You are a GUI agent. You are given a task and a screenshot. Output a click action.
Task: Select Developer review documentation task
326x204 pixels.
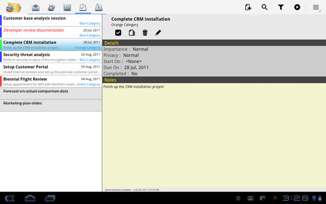tap(51, 33)
